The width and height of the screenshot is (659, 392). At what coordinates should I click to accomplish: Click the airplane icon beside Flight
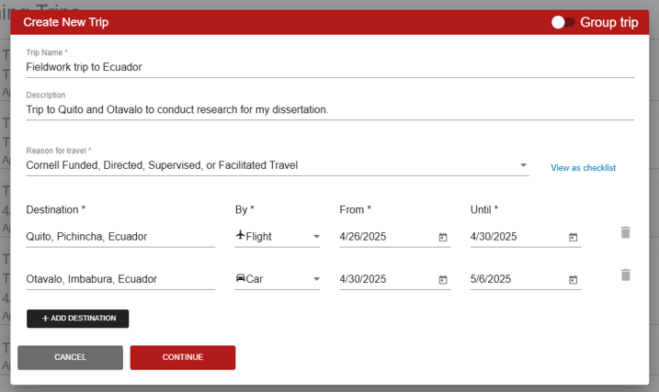(x=240, y=235)
